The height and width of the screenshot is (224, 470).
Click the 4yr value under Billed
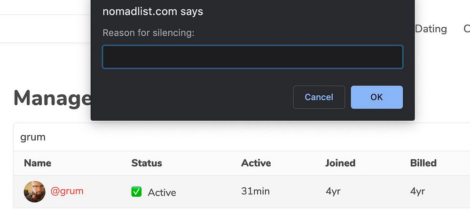click(x=417, y=191)
